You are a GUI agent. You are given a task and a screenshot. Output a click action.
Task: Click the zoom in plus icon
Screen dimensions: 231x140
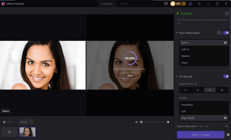pyautogui.click(x=168, y=122)
